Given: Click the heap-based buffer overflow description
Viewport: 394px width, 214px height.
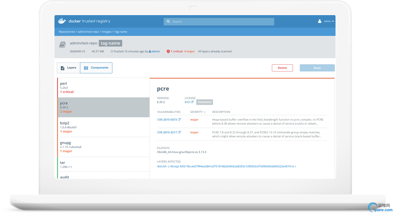Looking at the screenshot, I should (x=268, y=122).
